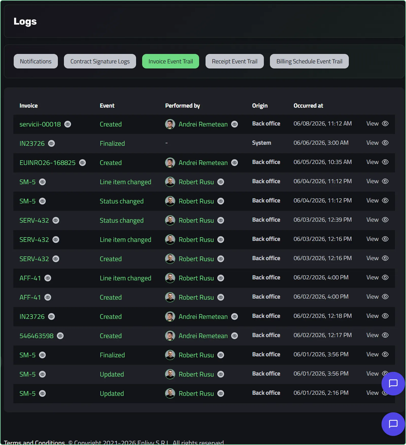Click eye icon next to servicii-00018 invoice
The width and height of the screenshot is (406, 445).
[68, 124]
